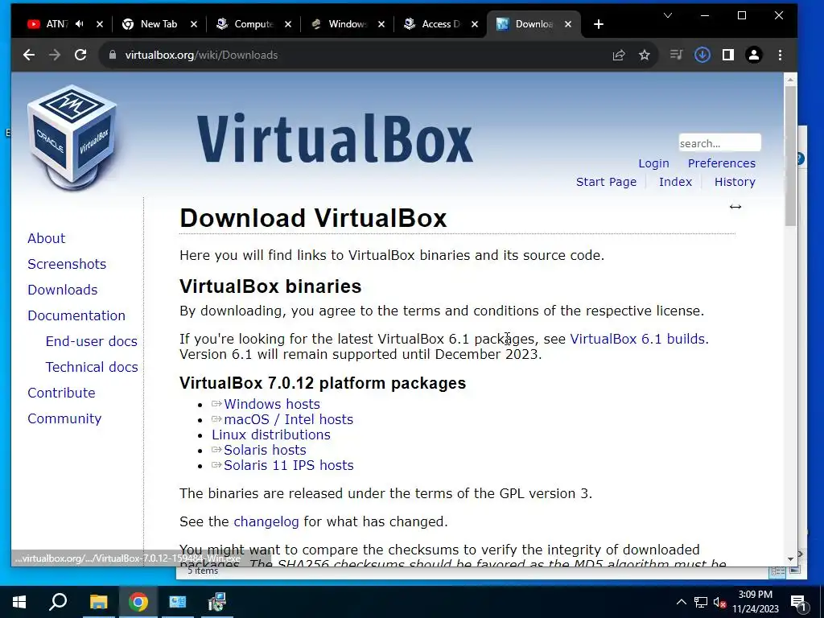The image size is (824, 618).
Task: Reload the VirtualBox downloads page
Action: coord(80,55)
